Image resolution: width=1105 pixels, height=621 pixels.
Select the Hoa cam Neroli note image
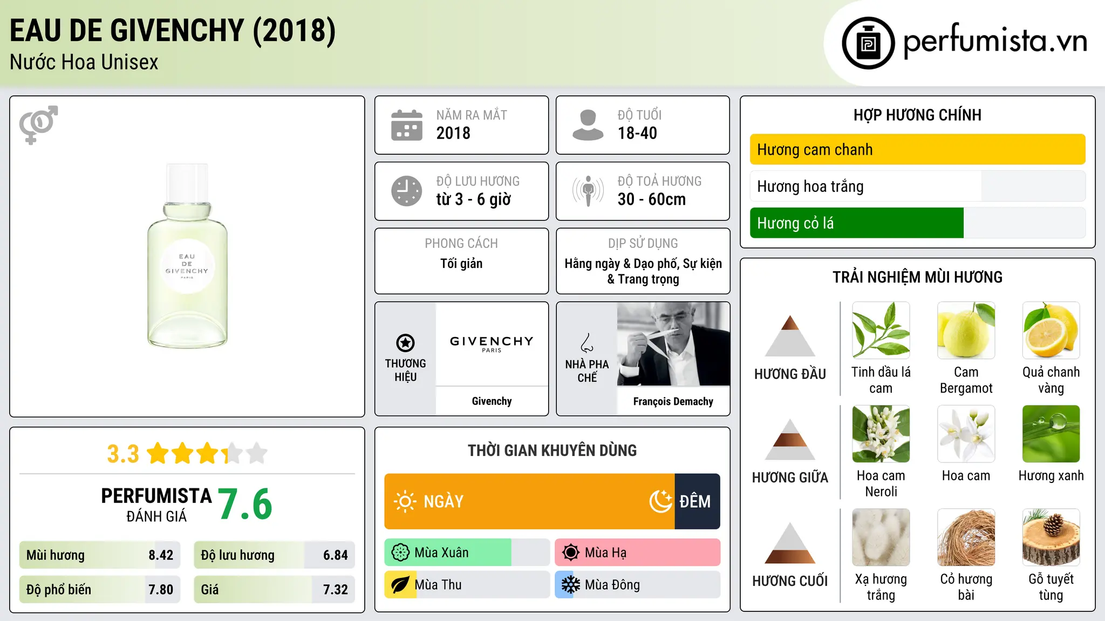point(881,434)
